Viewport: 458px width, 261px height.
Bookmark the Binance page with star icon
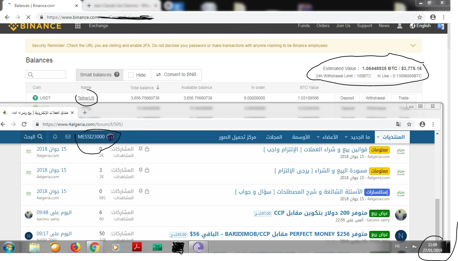pos(420,17)
